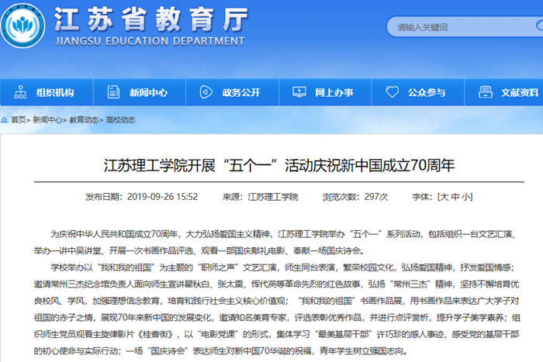Click the view count 297次
543x362 pixels.
(x=375, y=197)
